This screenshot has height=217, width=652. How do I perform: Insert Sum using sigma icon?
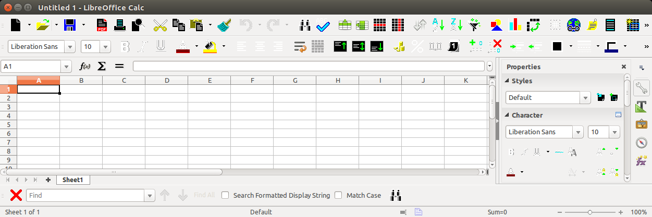(x=102, y=66)
